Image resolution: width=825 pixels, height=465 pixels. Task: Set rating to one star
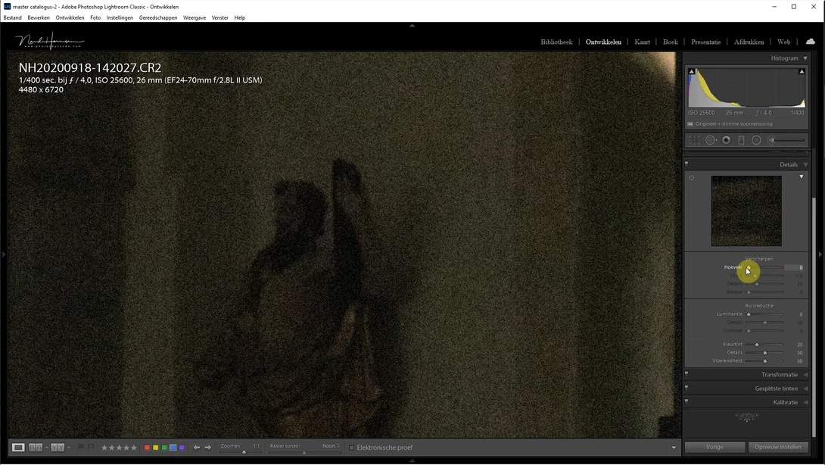[x=104, y=447]
